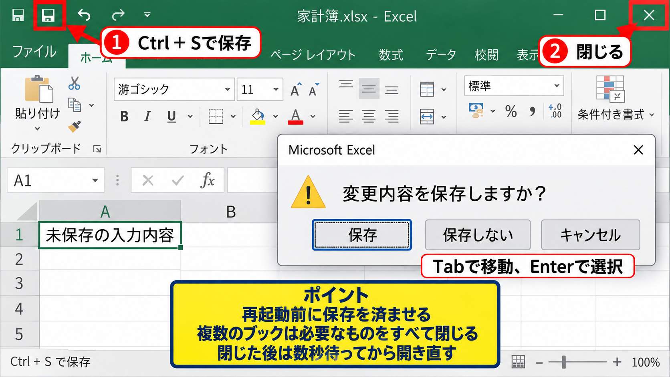Switch to the 数式 tab
Viewport: 670px width, 377px height.
click(x=391, y=54)
